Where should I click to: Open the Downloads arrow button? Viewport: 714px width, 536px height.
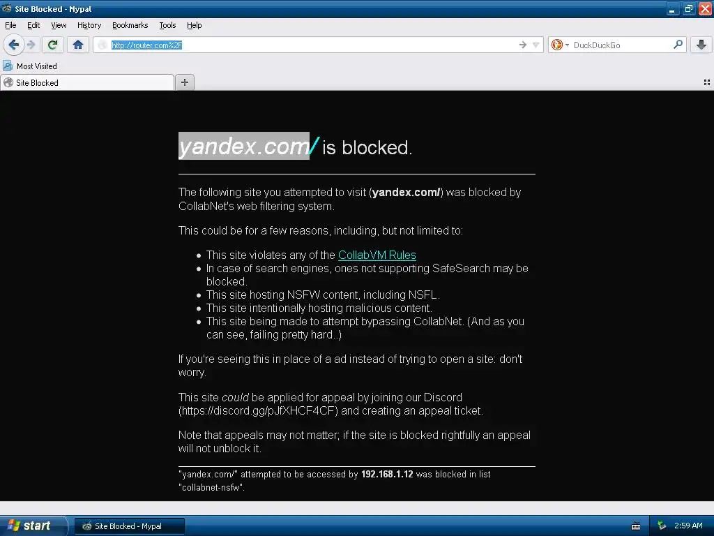click(x=701, y=45)
